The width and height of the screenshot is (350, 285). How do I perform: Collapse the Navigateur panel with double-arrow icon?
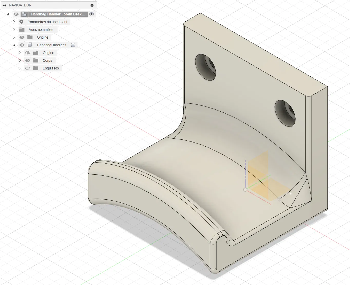(4, 5)
